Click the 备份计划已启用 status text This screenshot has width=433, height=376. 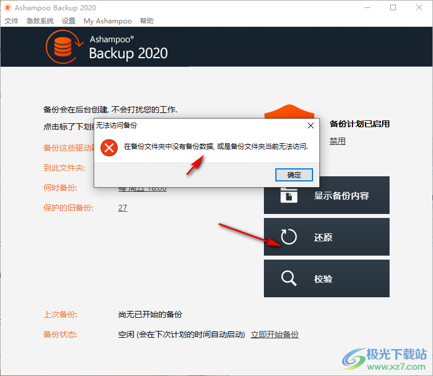coord(359,124)
